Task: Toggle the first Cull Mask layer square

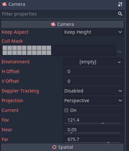Action: 5,48
